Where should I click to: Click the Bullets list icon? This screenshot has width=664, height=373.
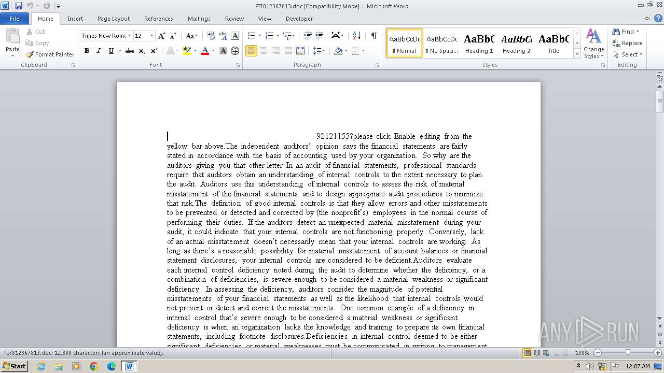(252, 36)
